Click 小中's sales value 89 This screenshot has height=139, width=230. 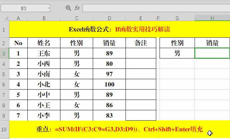click(109, 95)
